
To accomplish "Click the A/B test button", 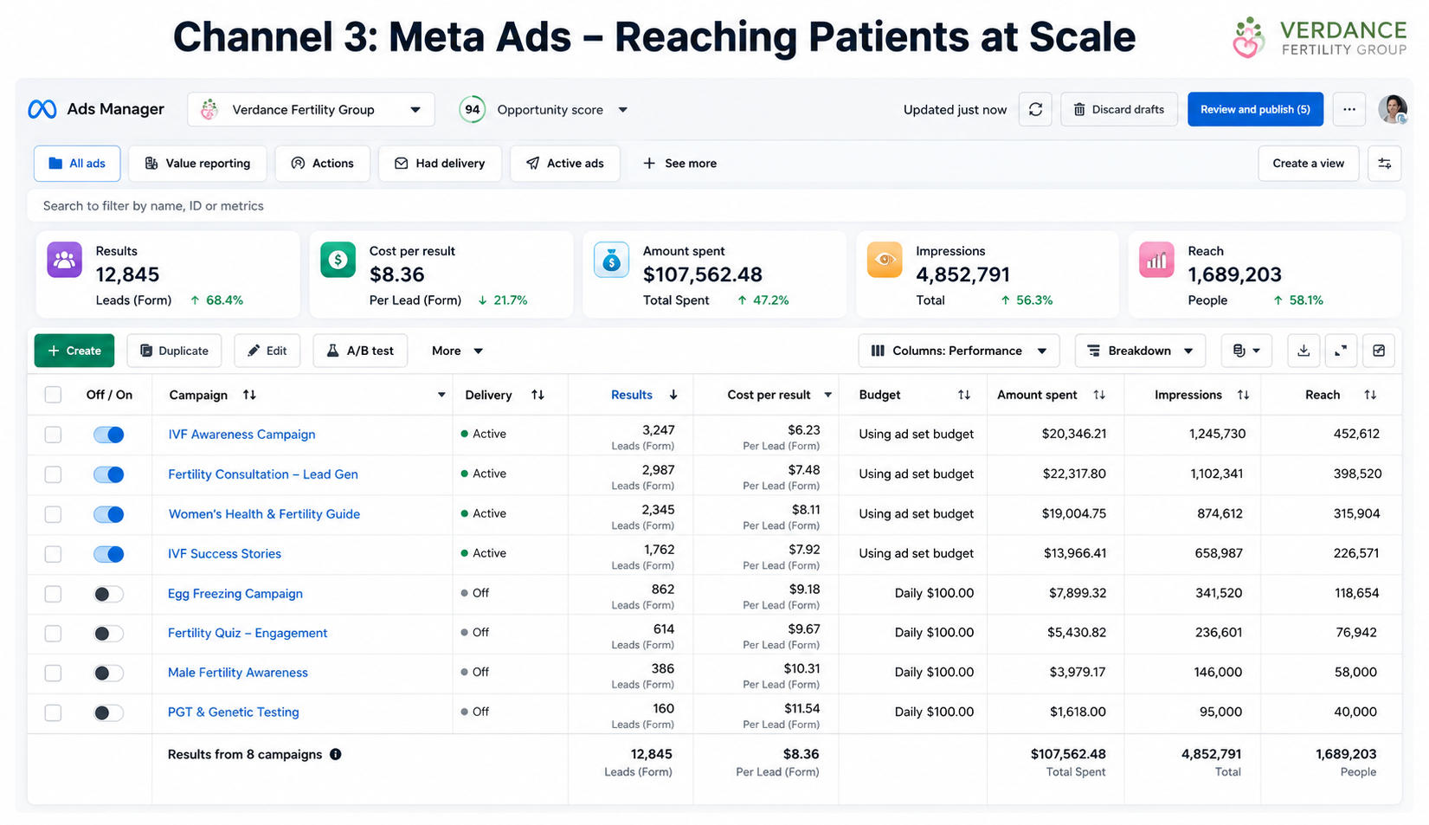I will tap(360, 351).
